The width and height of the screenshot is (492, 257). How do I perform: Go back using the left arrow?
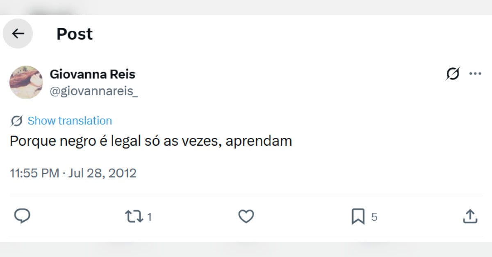(x=18, y=34)
